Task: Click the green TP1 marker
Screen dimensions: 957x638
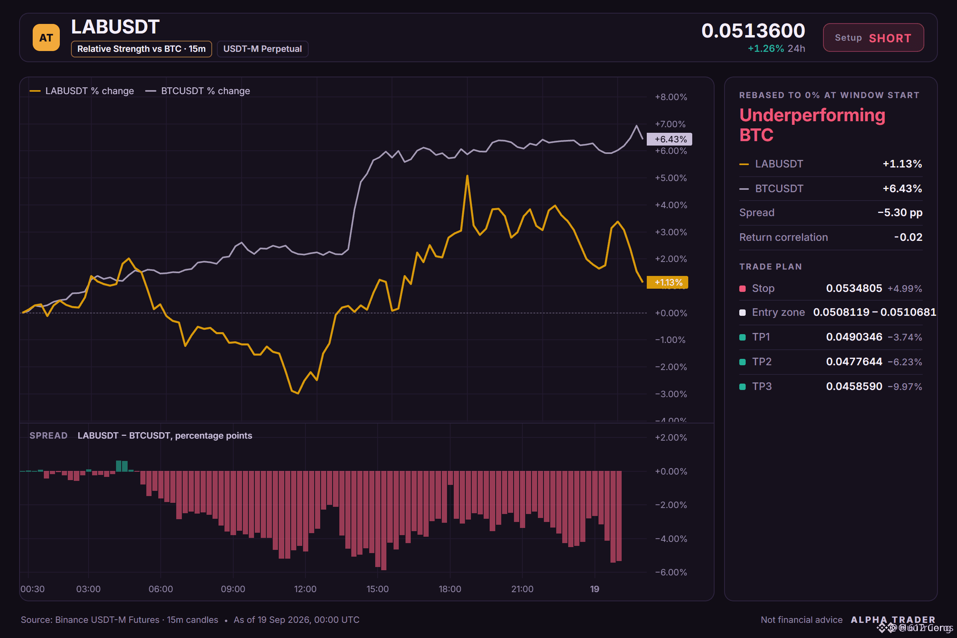Action: pyautogui.click(x=742, y=337)
